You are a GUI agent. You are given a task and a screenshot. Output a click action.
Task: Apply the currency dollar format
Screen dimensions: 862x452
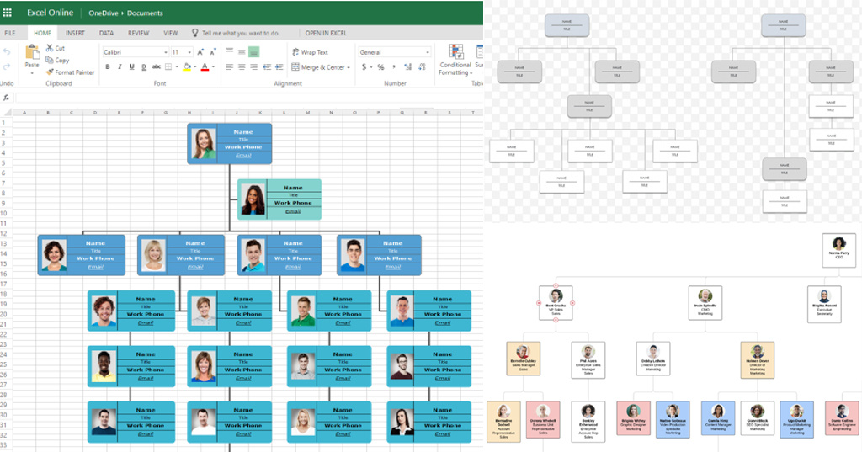(x=364, y=67)
